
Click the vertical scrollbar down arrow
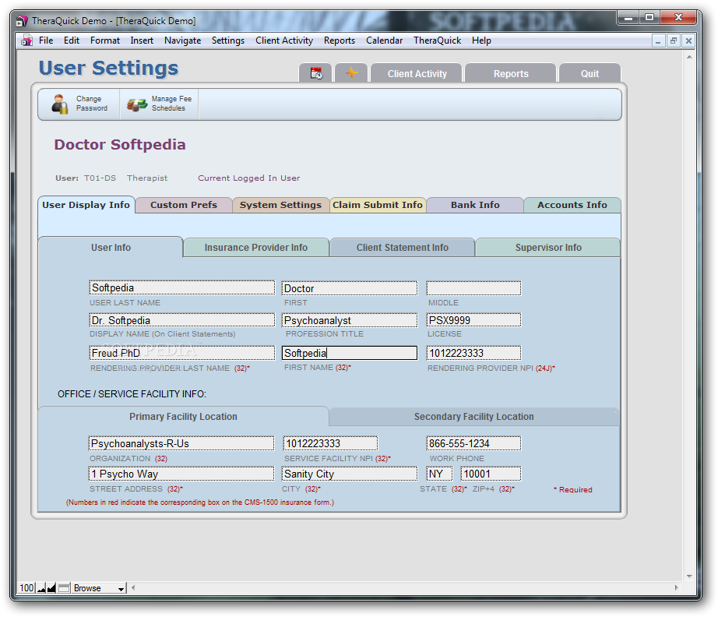coord(689,576)
